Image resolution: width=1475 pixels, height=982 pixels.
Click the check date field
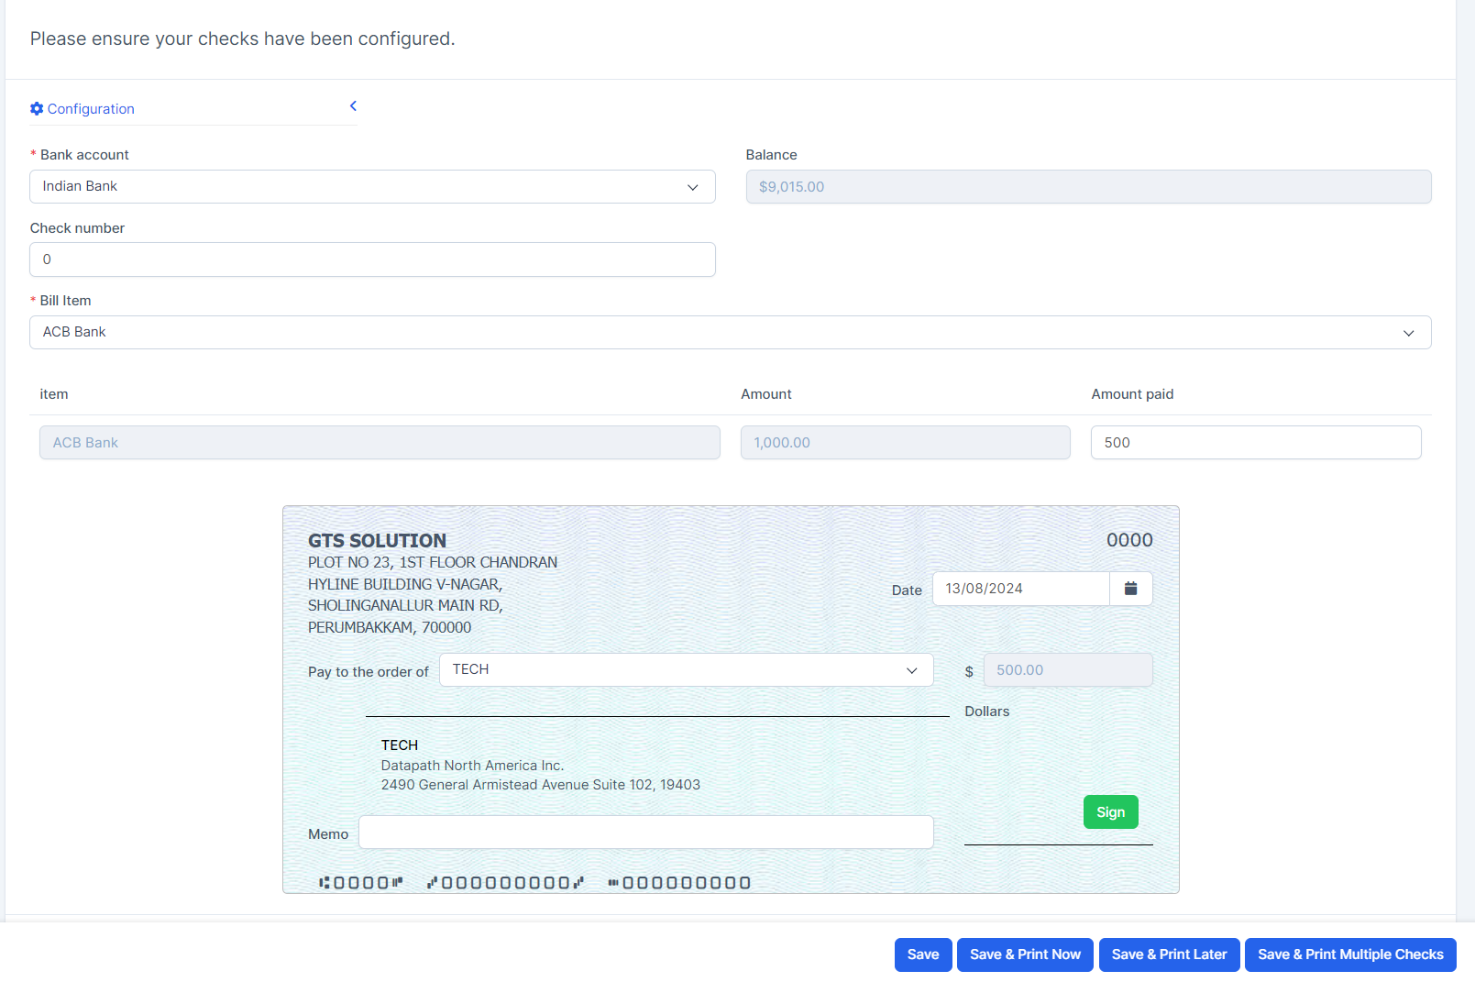(1020, 589)
